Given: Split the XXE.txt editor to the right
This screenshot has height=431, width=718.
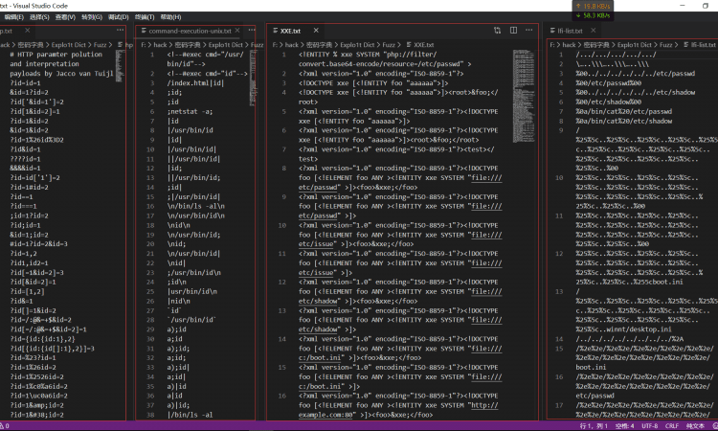Looking at the screenshot, I should pyautogui.click(x=513, y=31).
